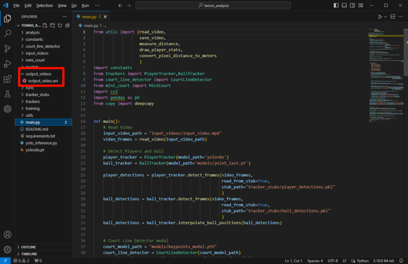The width and height of the screenshot is (408, 264).
Task: Open the File menu
Action: tap(16, 5)
